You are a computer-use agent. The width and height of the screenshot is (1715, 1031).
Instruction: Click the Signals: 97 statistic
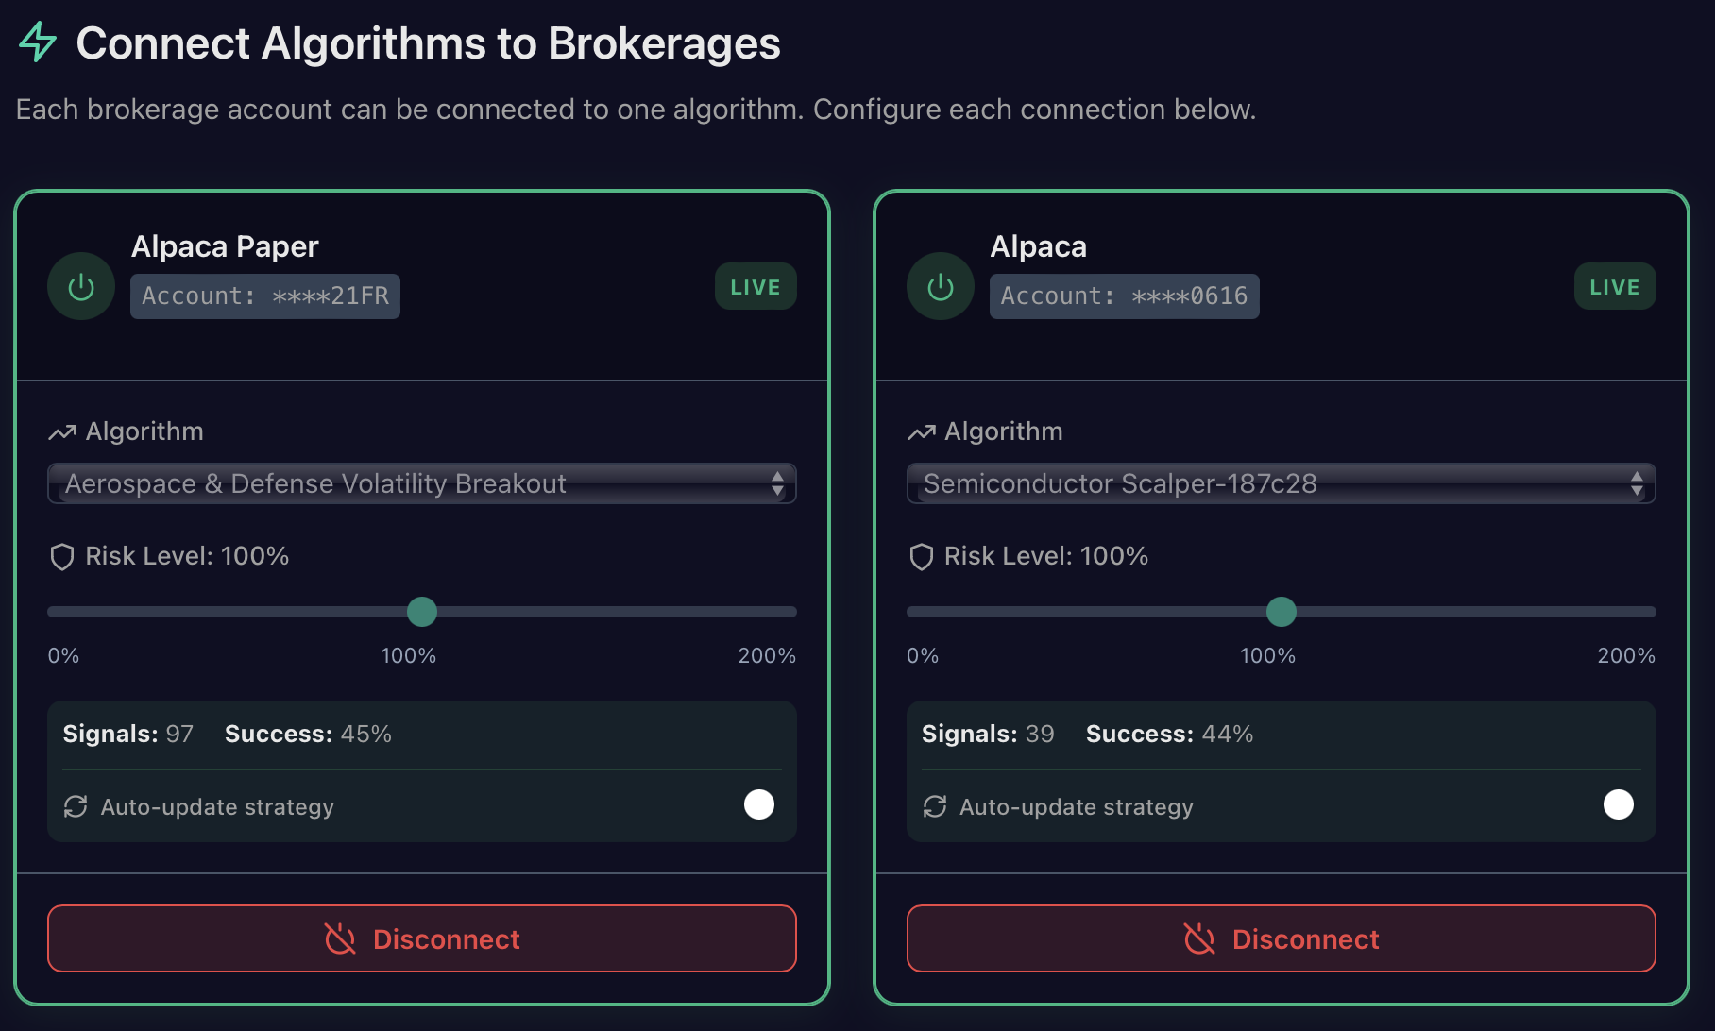tap(127, 734)
